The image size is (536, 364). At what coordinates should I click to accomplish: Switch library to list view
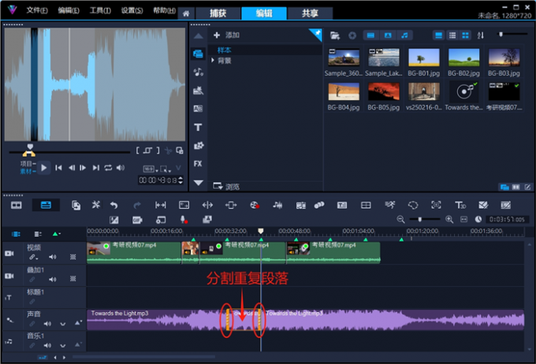click(452, 35)
